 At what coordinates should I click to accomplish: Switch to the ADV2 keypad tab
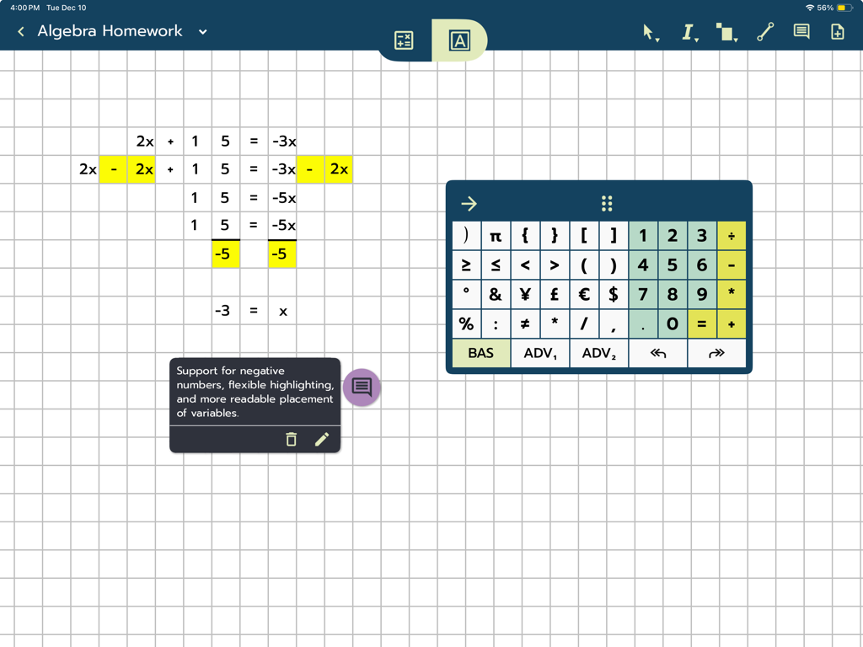[599, 353]
